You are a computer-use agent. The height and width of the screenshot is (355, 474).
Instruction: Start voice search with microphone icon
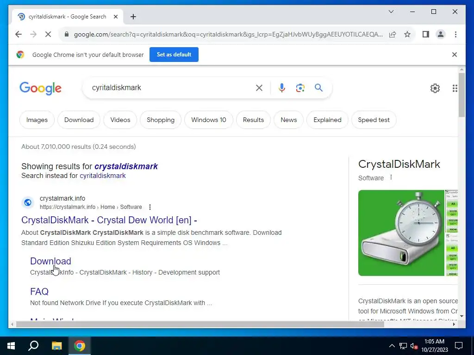[x=282, y=88]
